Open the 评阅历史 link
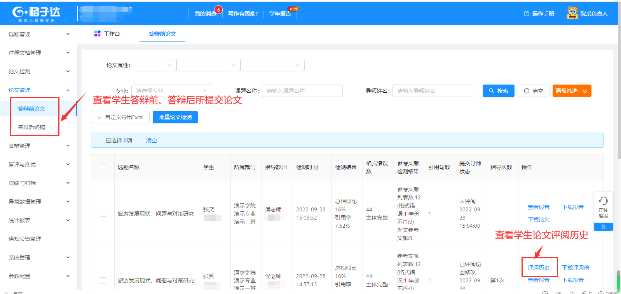Image resolution: width=621 pixels, height=294 pixels. tap(538, 268)
